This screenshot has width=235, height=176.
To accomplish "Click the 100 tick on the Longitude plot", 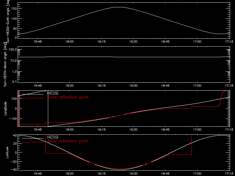I will point(14,99).
